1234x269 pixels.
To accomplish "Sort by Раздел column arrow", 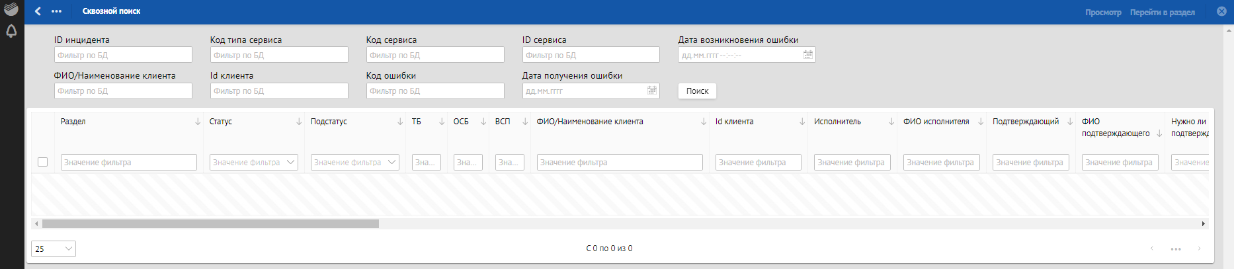I will click(x=198, y=122).
